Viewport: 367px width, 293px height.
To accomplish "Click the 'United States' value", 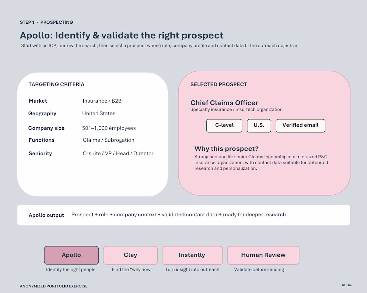I will click(x=99, y=113).
